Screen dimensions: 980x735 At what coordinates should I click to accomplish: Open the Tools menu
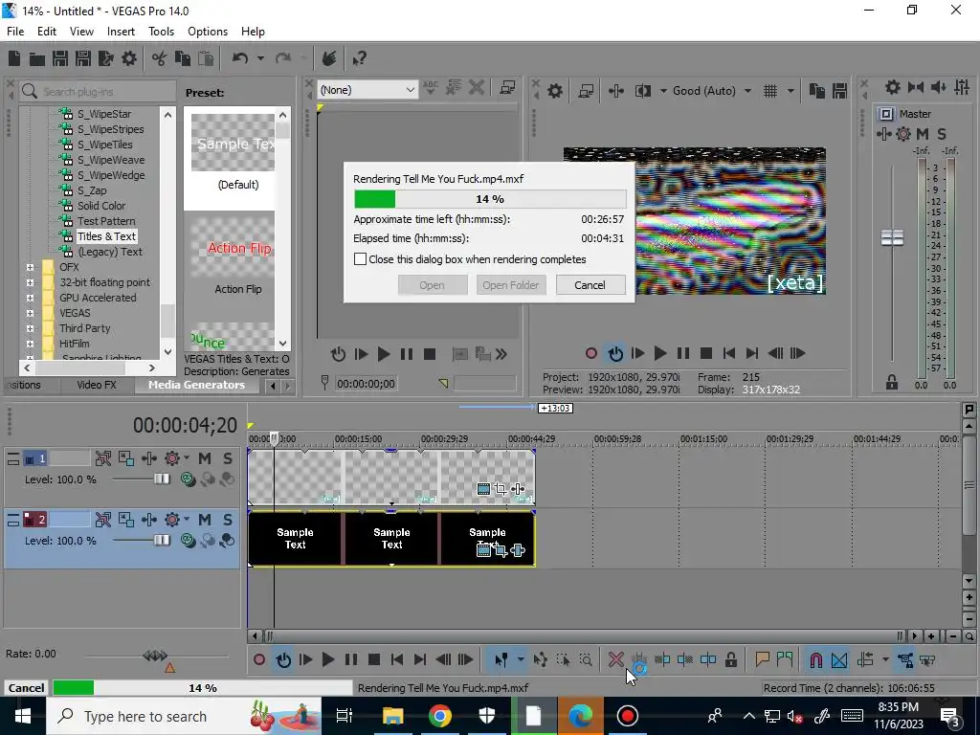(x=161, y=32)
